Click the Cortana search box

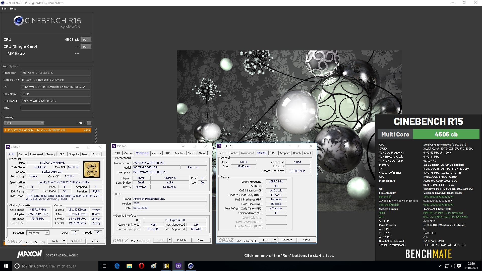click(55, 266)
